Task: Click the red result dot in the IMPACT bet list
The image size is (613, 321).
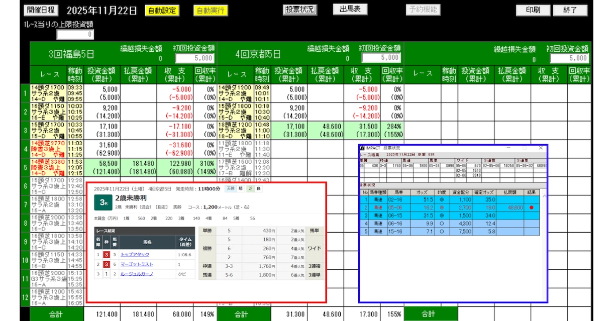Action: (x=532, y=207)
